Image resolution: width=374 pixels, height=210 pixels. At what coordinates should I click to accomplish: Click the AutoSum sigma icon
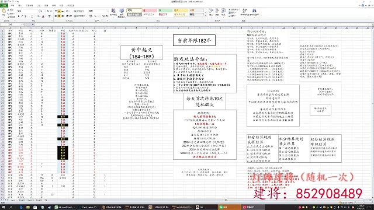pos(230,9)
